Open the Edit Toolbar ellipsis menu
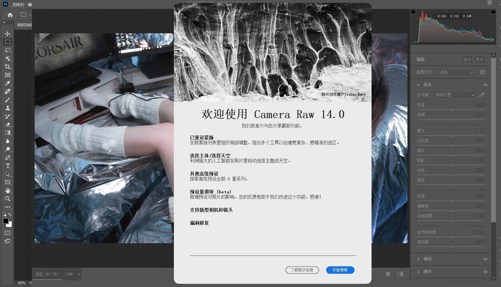 [8, 207]
